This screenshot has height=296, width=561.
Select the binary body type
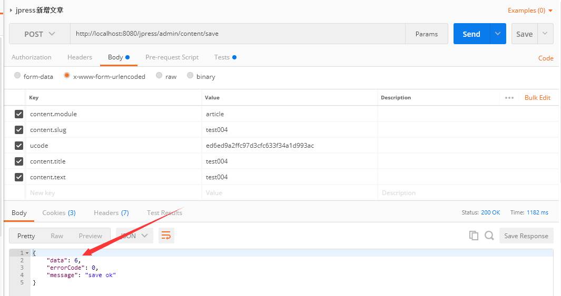pyautogui.click(x=190, y=75)
